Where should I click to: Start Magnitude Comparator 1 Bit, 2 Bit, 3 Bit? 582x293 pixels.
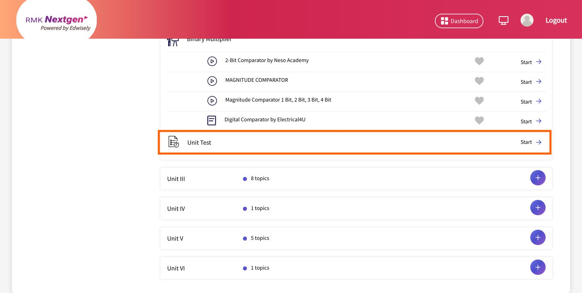pyautogui.click(x=531, y=102)
